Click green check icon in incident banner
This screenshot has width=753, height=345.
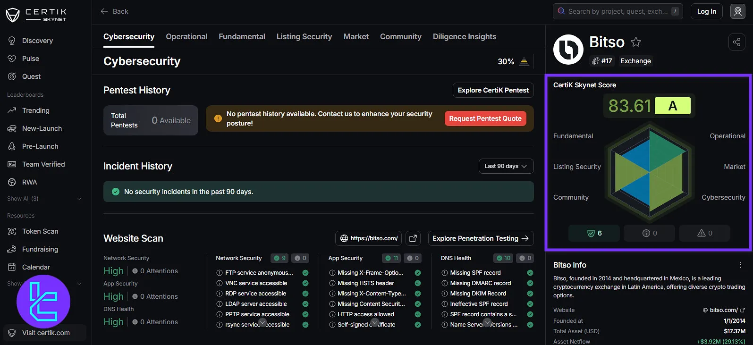(x=115, y=192)
